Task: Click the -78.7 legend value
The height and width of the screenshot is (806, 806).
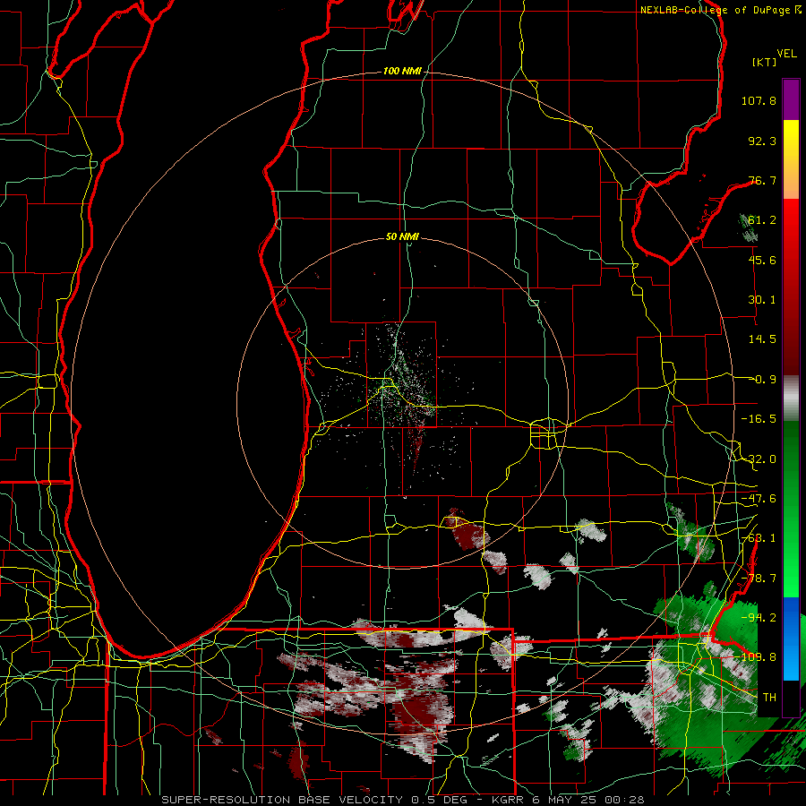Action: [x=759, y=579]
